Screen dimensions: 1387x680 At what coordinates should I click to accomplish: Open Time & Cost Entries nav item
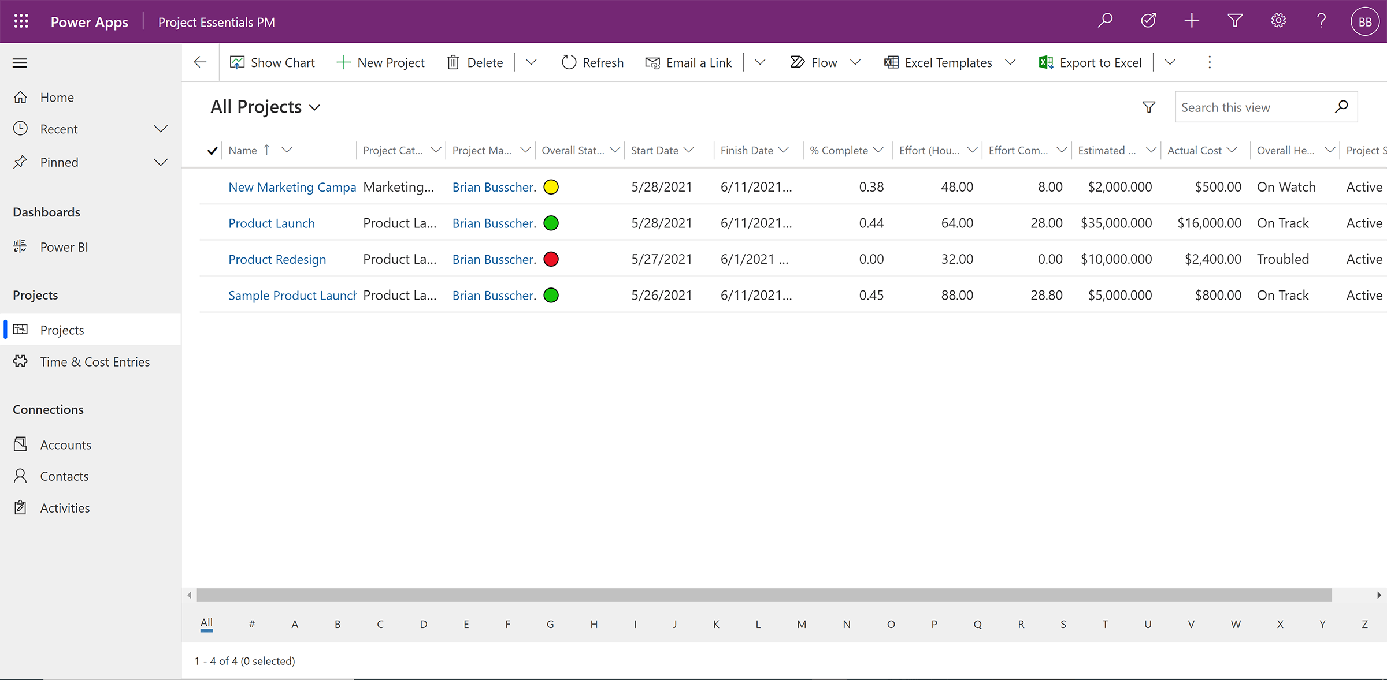(95, 362)
